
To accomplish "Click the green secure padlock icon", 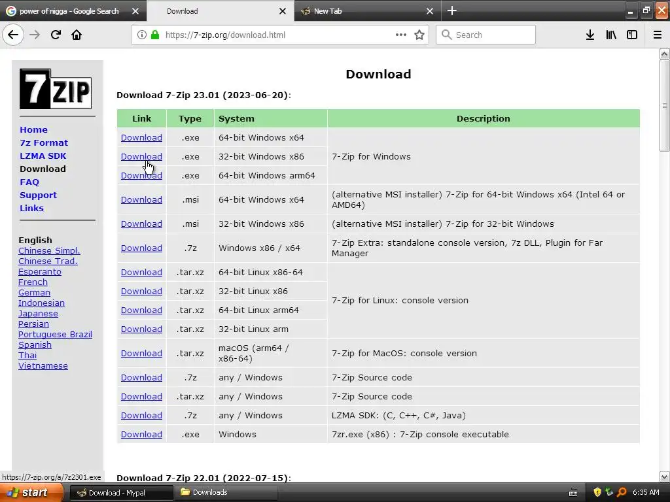I will 155,35.
